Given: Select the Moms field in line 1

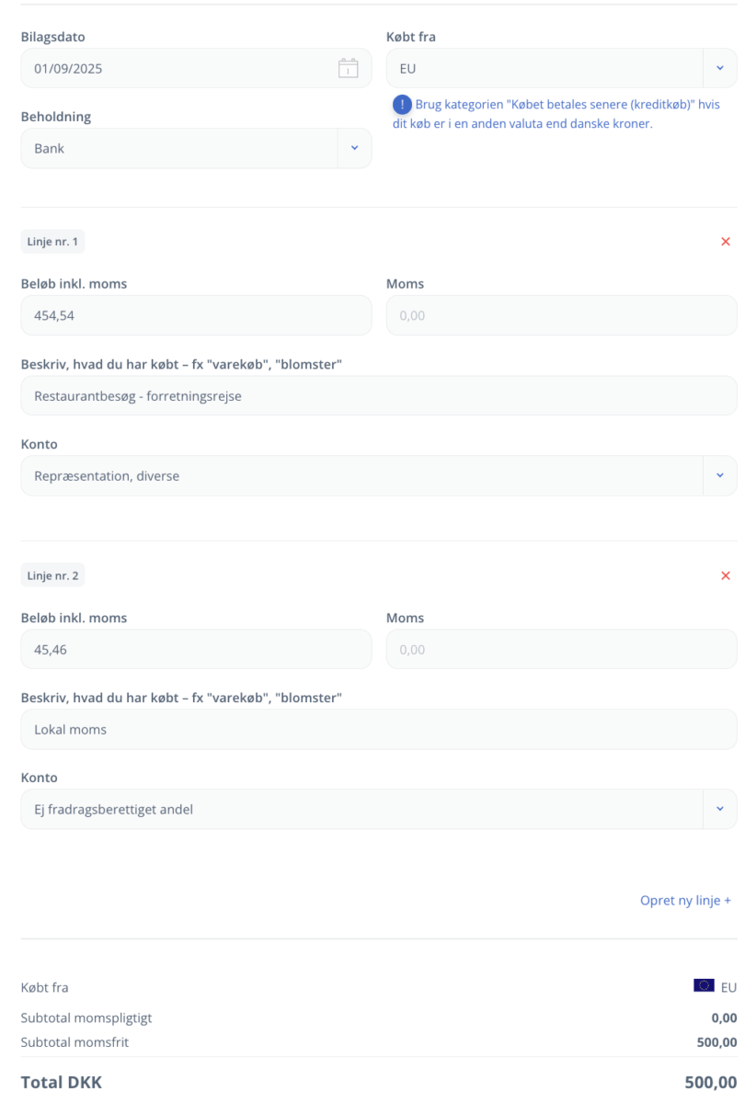Looking at the screenshot, I should (561, 315).
